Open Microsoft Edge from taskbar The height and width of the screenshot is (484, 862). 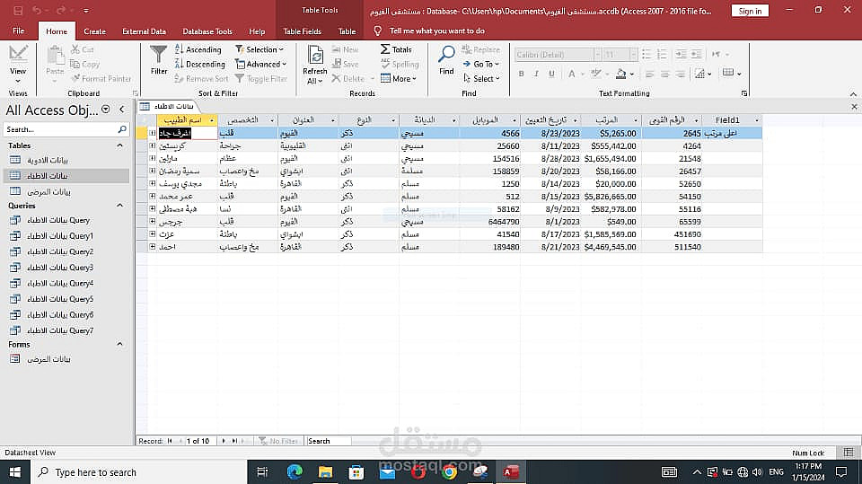295,472
